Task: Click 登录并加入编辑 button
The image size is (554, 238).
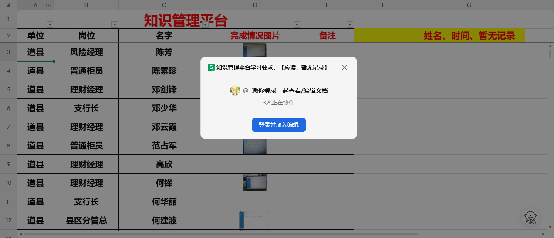Action: coord(279,125)
